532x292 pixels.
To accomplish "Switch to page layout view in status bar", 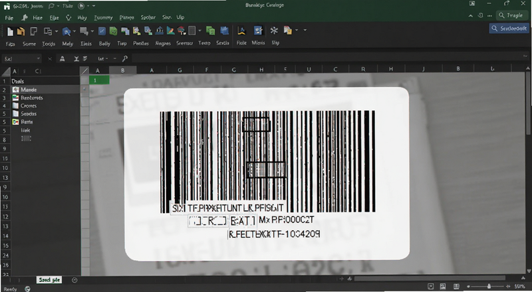I will pyautogui.click(x=443, y=287).
